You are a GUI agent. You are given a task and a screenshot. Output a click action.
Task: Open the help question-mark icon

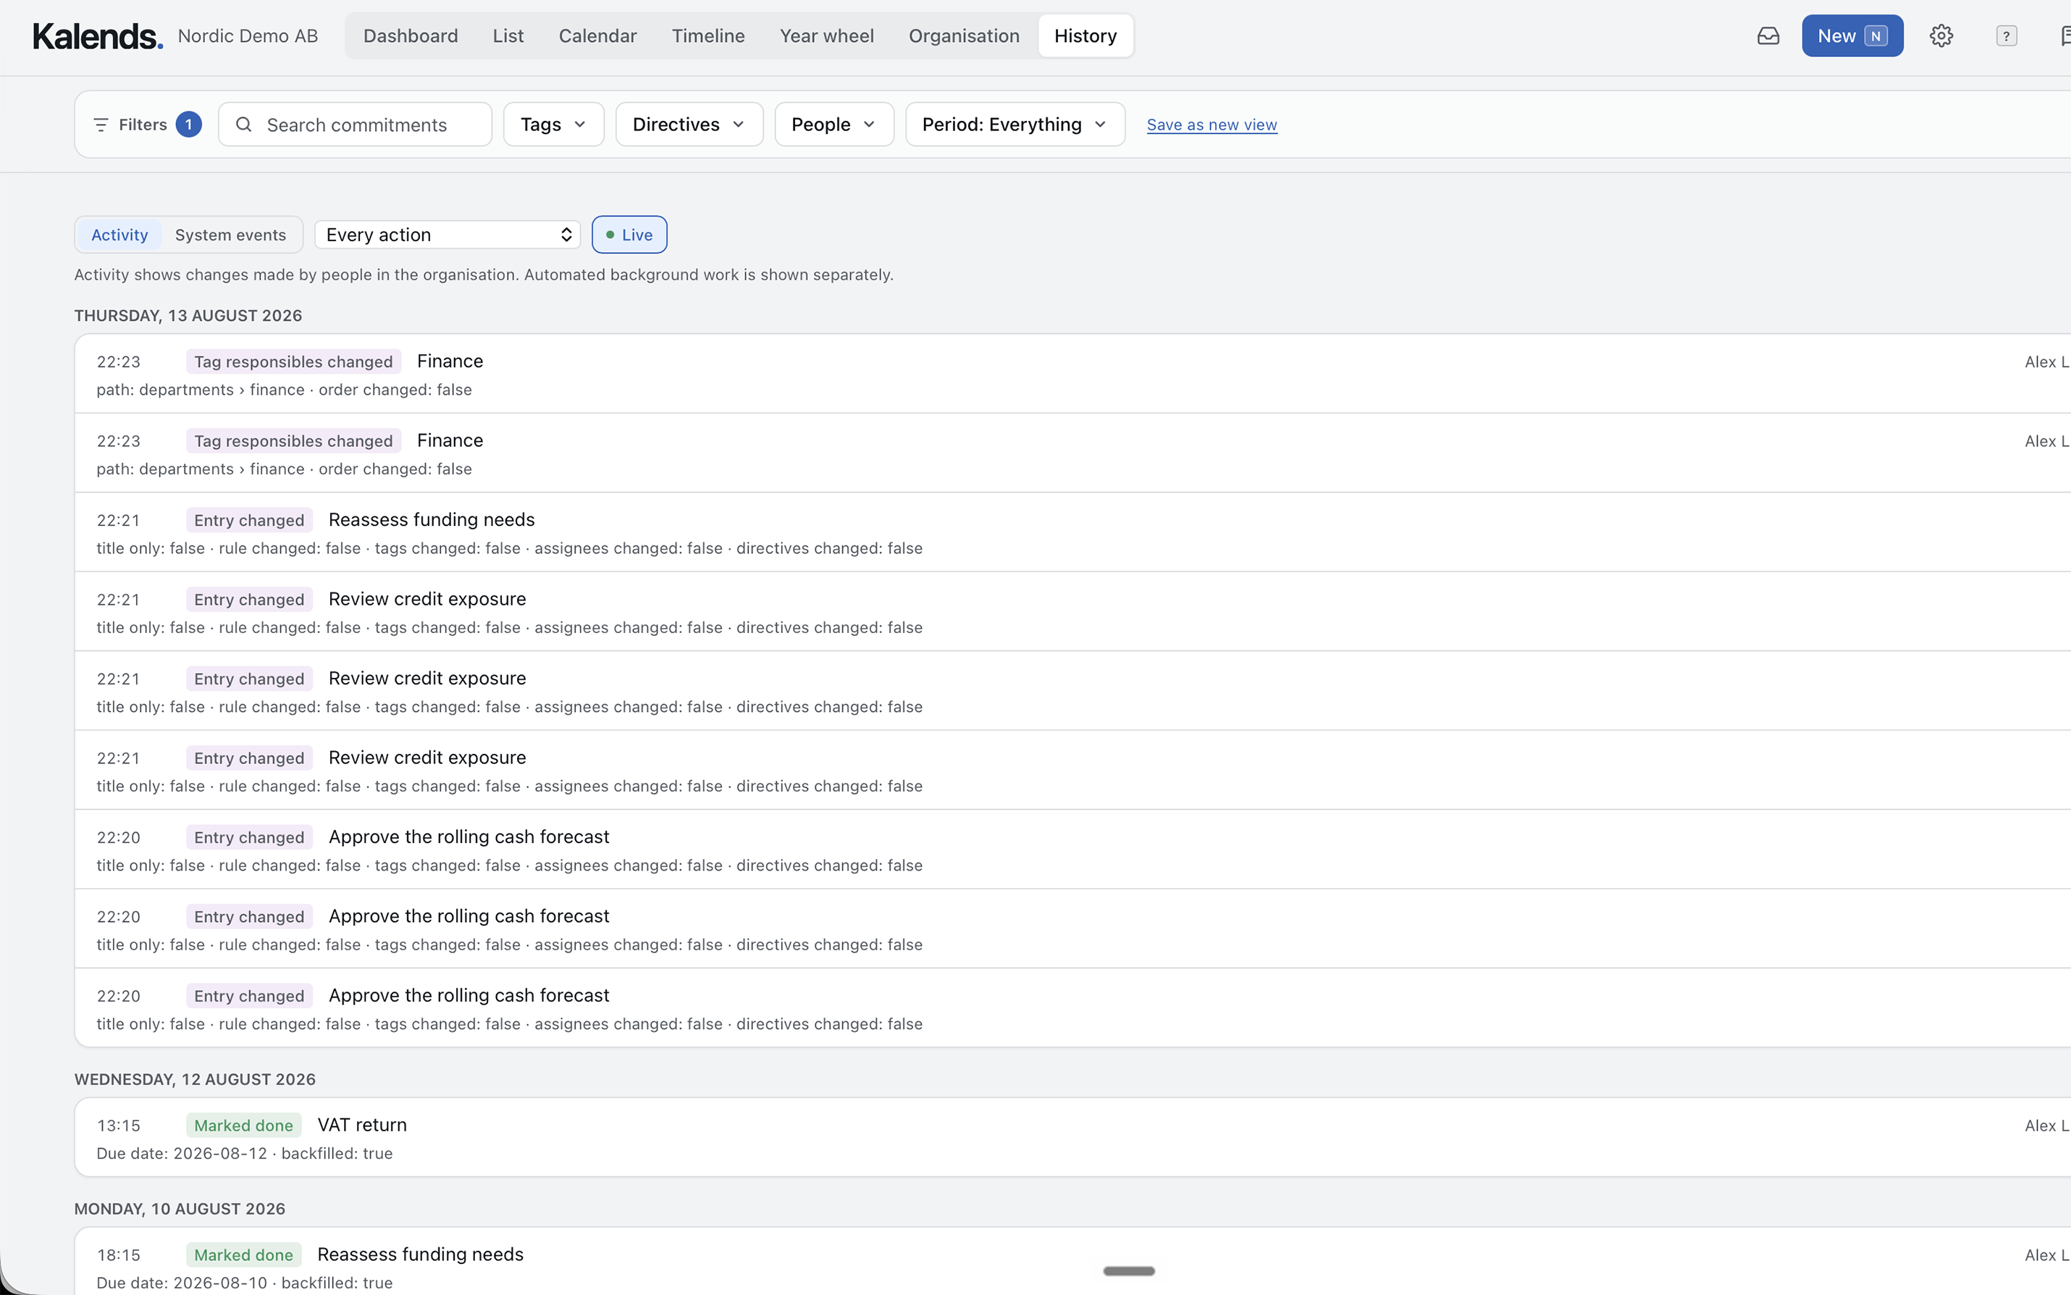pos(2006,36)
